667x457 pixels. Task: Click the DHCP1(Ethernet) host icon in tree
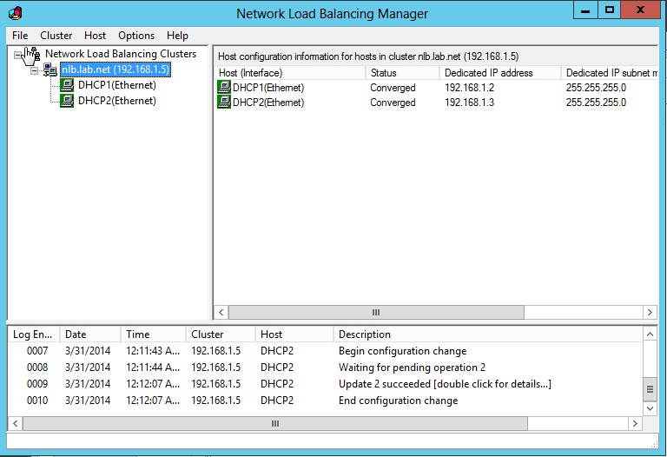(x=67, y=85)
